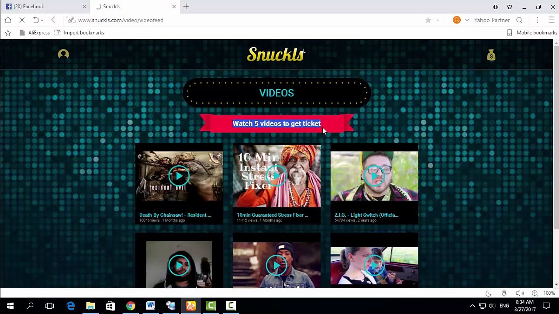The height and width of the screenshot is (314, 559).
Task: Play the Z.I.G. Light Switch video
Action: coord(374,176)
